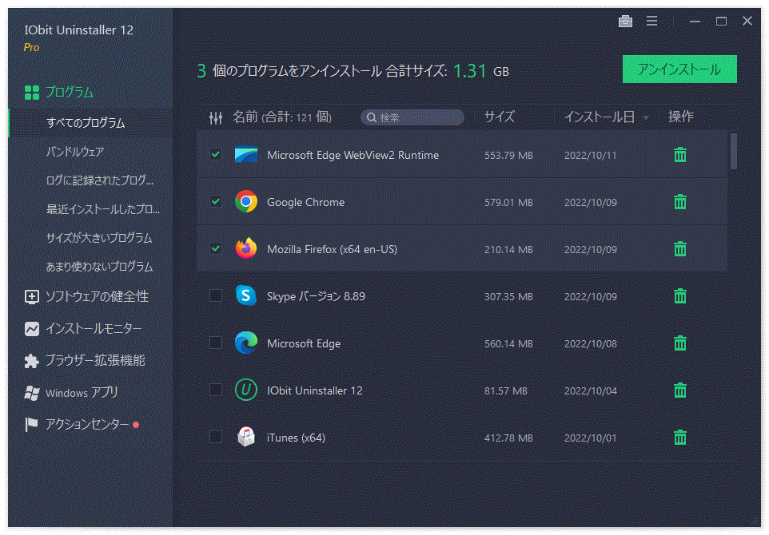Click the 操作 column header

click(x=681, y=117)
